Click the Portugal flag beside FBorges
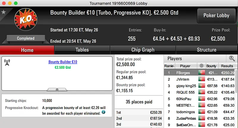The width and height of the screenshot is (238, 128). pos(202,73)
